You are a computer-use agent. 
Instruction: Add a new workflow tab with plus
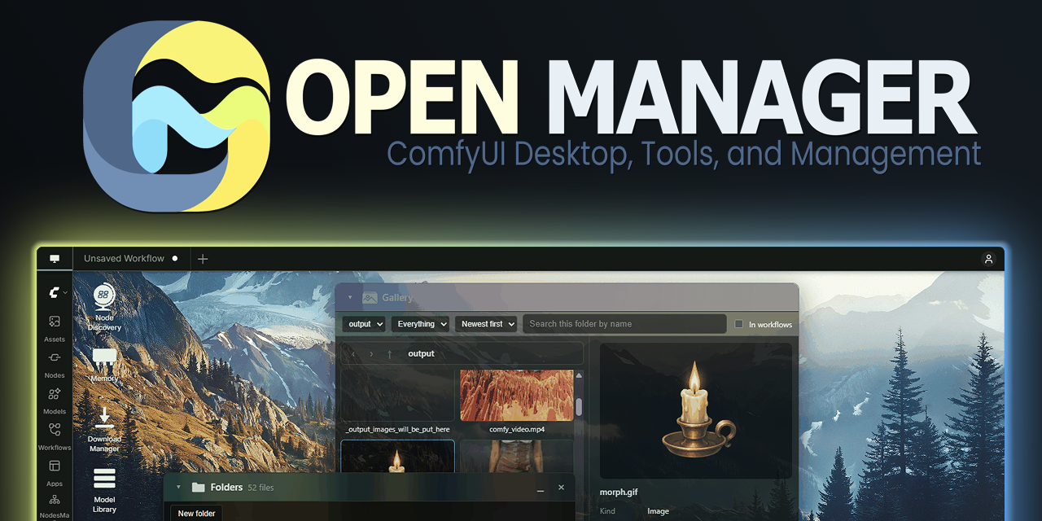pos(203,259)
